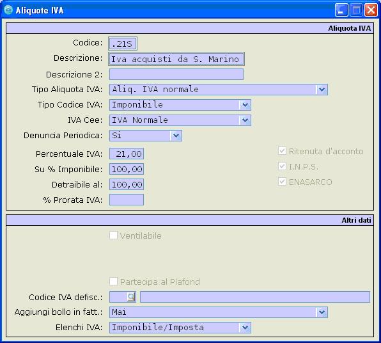Click the Aliquote IVA window title icon
The width and height of the screenshot is (381, 343).
8,10
